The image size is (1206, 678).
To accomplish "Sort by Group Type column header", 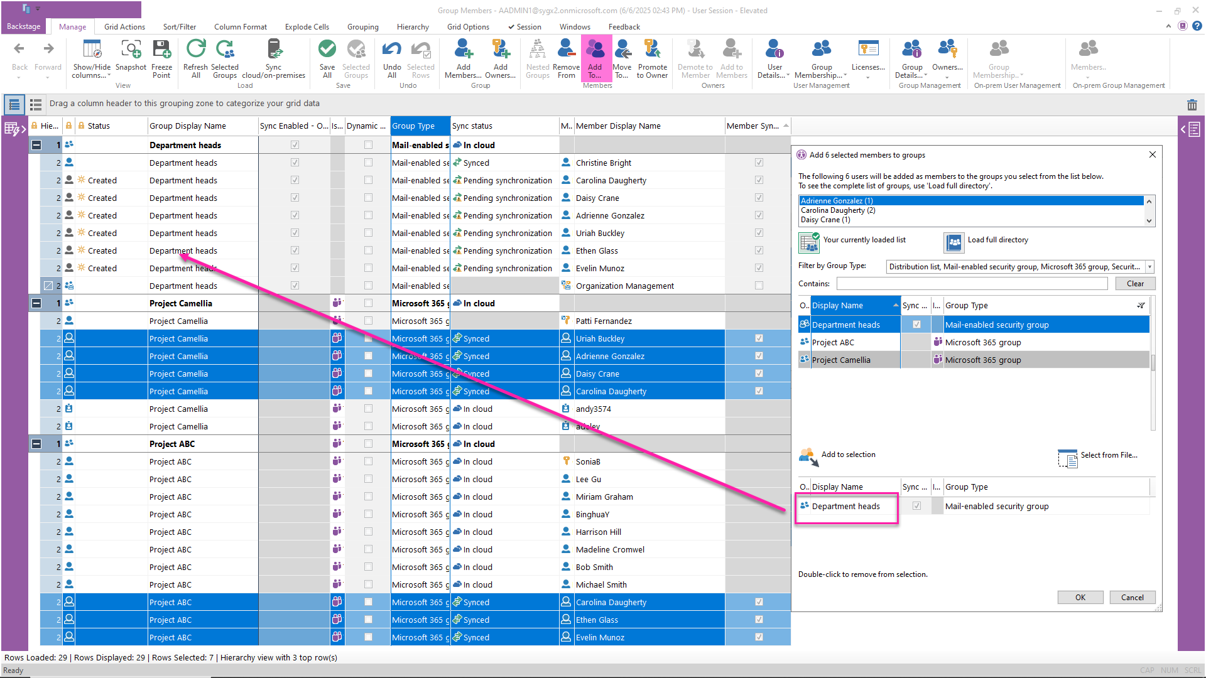I will coord(420,126).
